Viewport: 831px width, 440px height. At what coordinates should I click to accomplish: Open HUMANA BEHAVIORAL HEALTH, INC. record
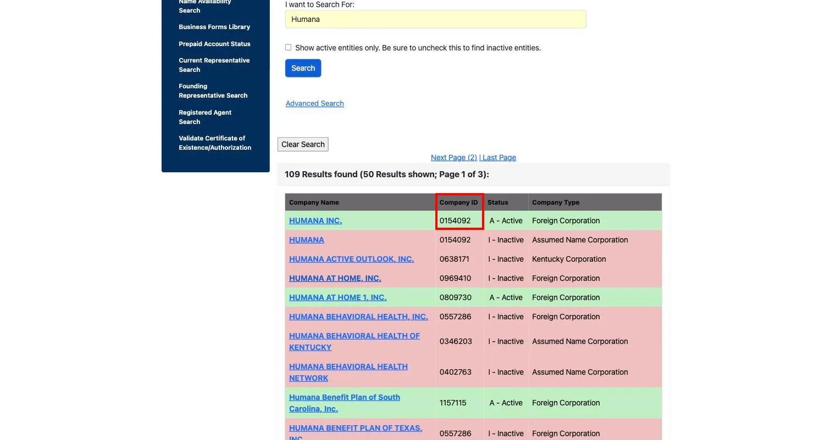[x=358, y=317]
